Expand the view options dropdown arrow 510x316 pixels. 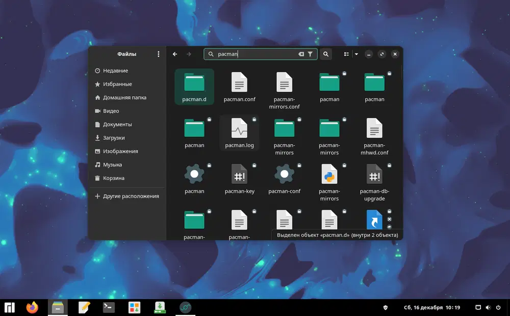[356, 54]
